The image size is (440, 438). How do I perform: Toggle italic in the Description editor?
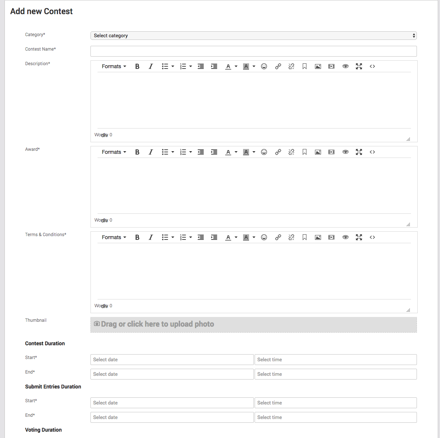coord(151,66)
